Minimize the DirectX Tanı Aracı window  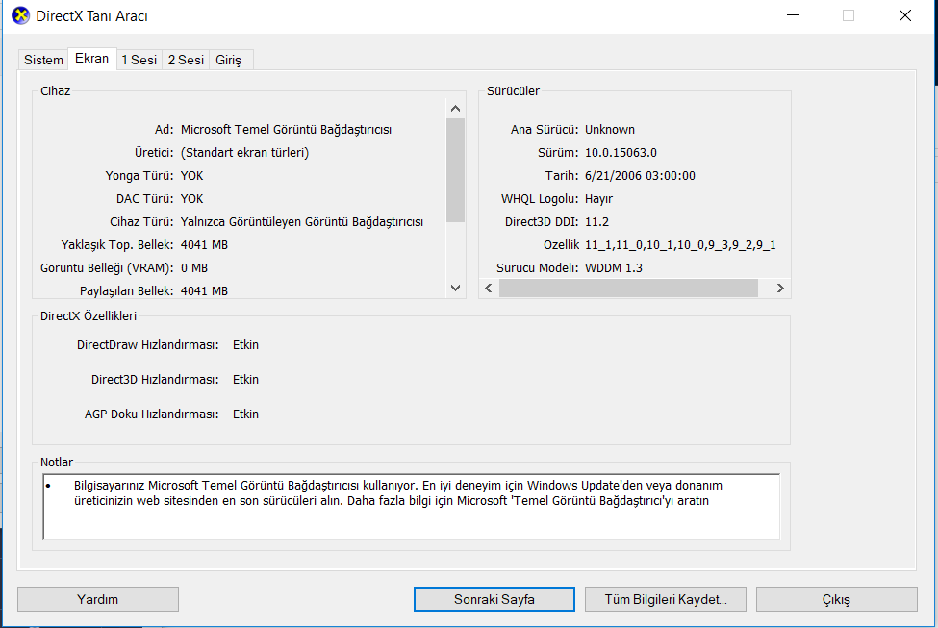point(793,15)
